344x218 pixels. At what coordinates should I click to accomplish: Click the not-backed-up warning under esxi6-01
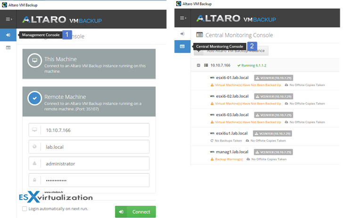pyautogui.click(x=246, y=85)
